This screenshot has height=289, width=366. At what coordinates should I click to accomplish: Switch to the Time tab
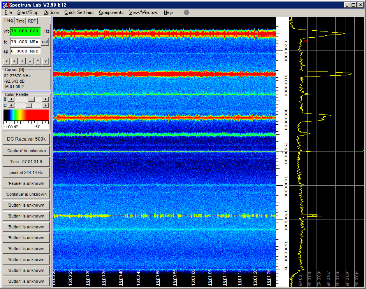(x=20, y=21)
